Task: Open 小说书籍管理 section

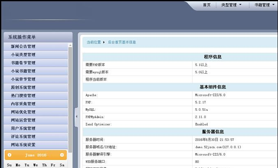Action: (23, 71)
